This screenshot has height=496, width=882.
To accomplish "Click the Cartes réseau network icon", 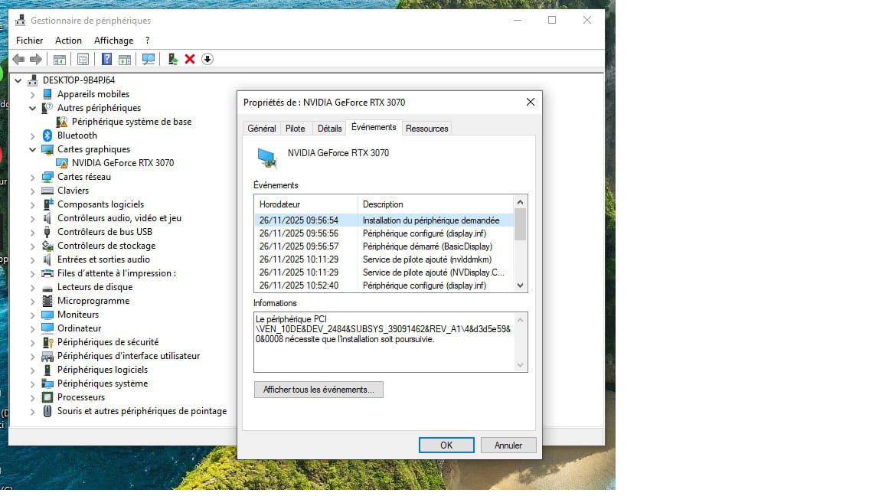I will 47,177.
